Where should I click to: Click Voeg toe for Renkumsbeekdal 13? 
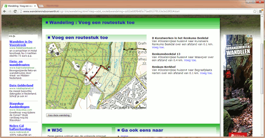[190, 60]
